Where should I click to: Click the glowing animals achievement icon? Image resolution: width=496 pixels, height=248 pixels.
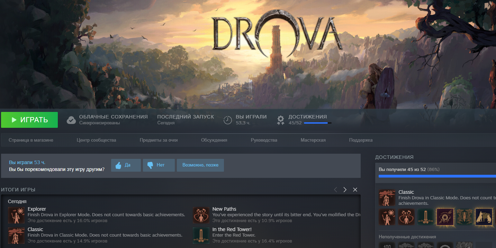click(x=484, y=217)
